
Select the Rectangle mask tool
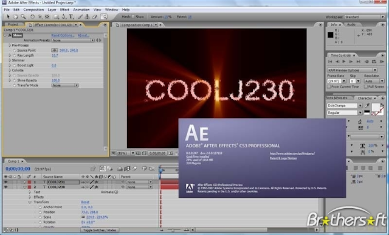(57, 16)
